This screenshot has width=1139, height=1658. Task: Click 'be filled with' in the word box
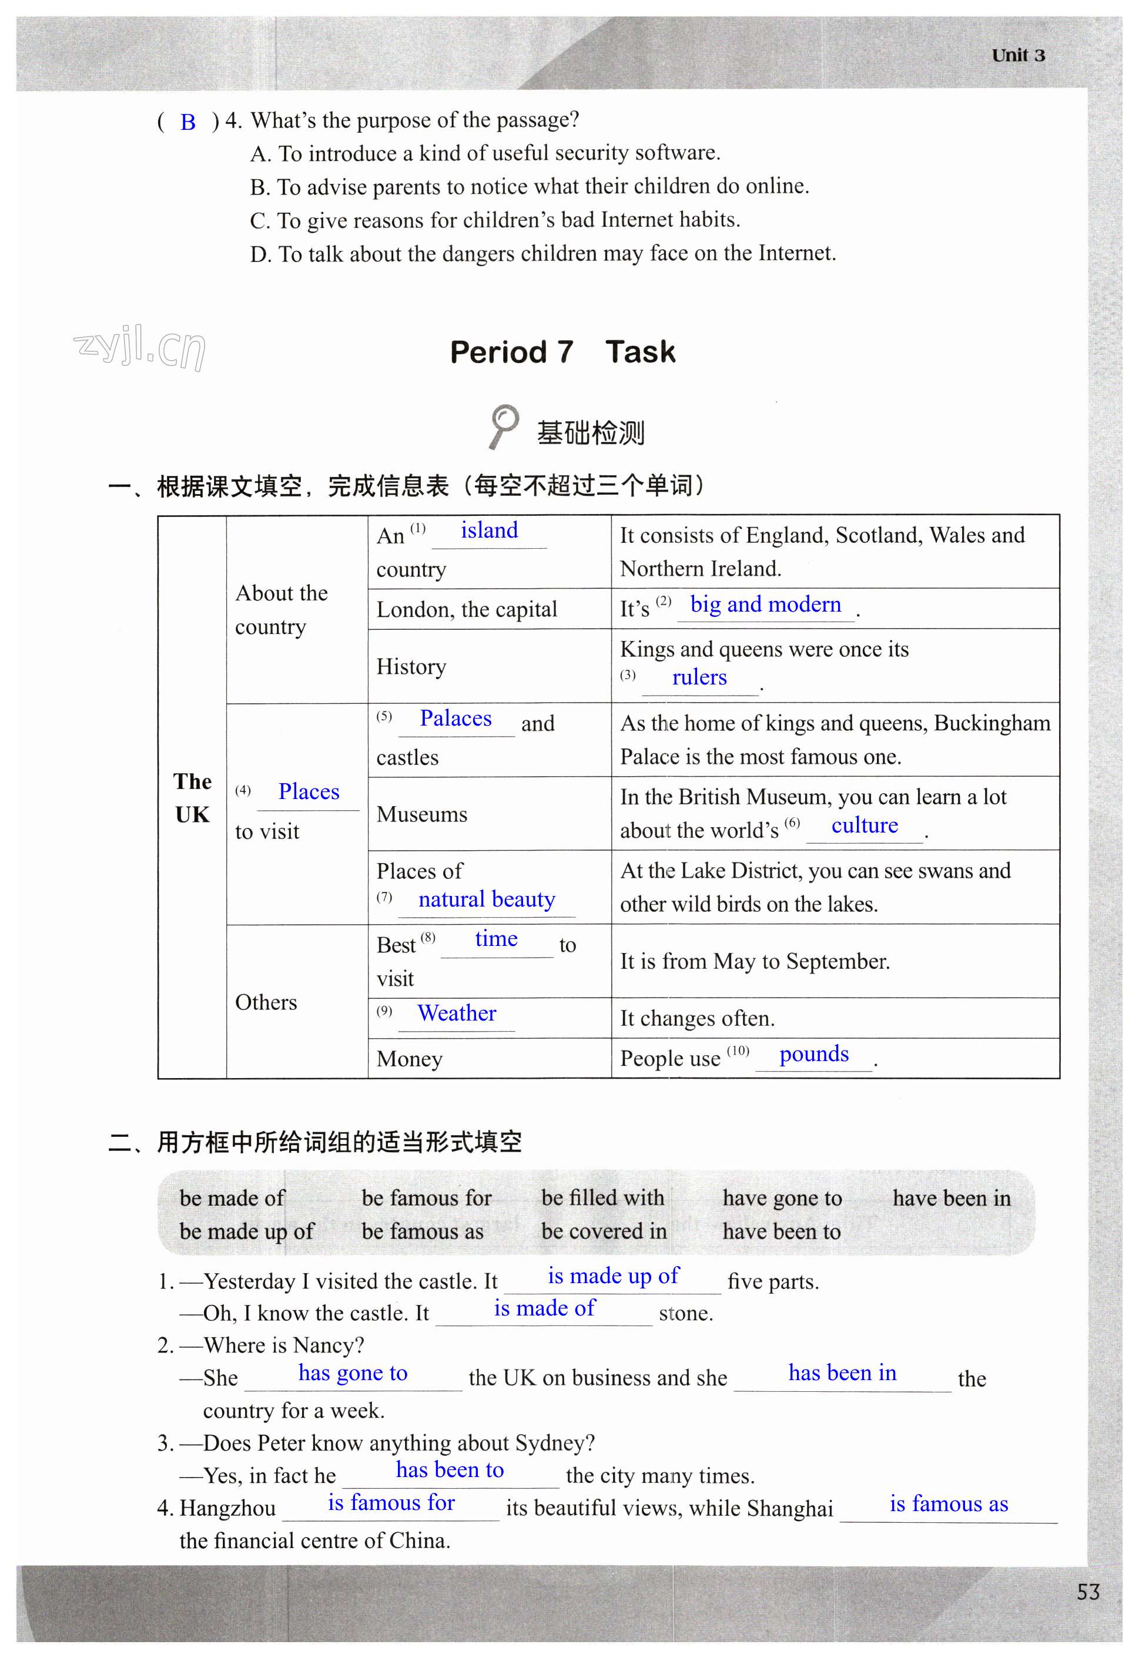tap(602, 1198)
